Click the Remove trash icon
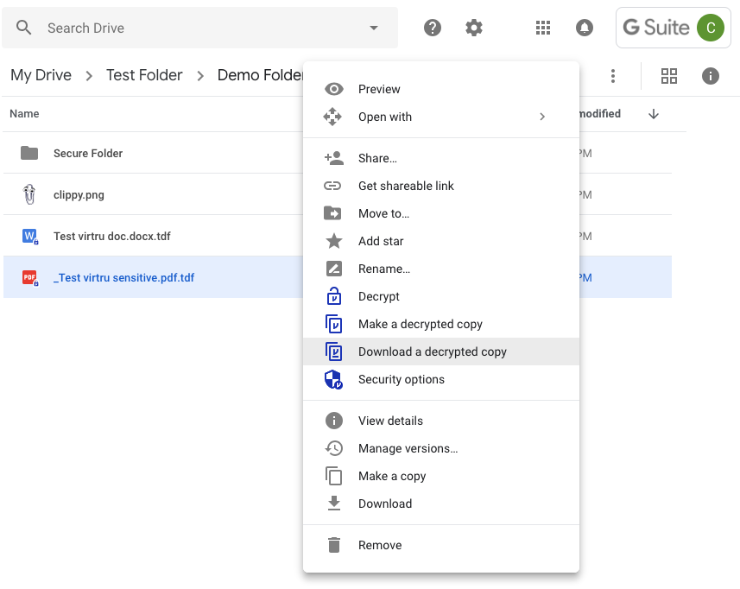The width and height of the screenshot is (740, 589). pos(333,545)
